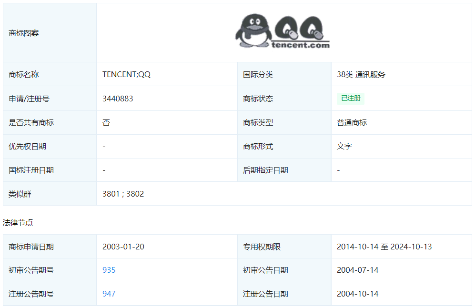Image resolution: width=475 pixels, height=307 pixels.
Task: Open preliminary announcement issue 935 link
Action: [109, 270]
